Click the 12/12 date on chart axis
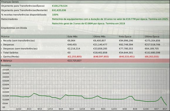The height and width of the screenshot is (111, 170). click(x=18, y=109)
